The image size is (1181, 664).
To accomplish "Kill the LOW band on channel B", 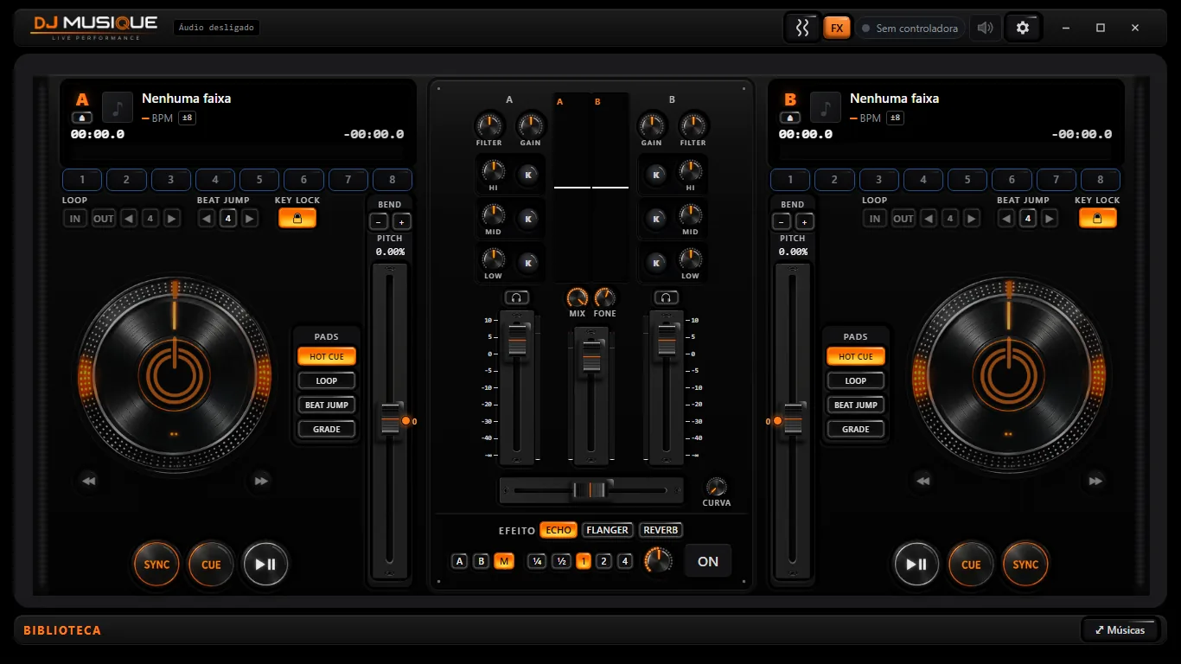I will coord(656,263).
